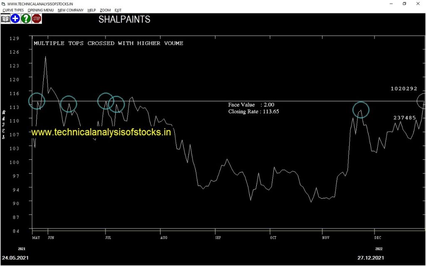Click the yellow technicalanalysisofstocks.in link

tap(101, 132)
